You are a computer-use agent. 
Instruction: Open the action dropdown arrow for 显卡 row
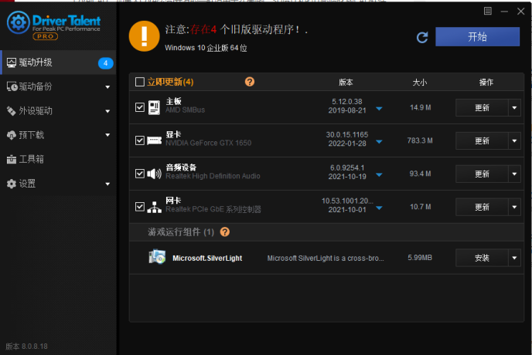(514, 140)
